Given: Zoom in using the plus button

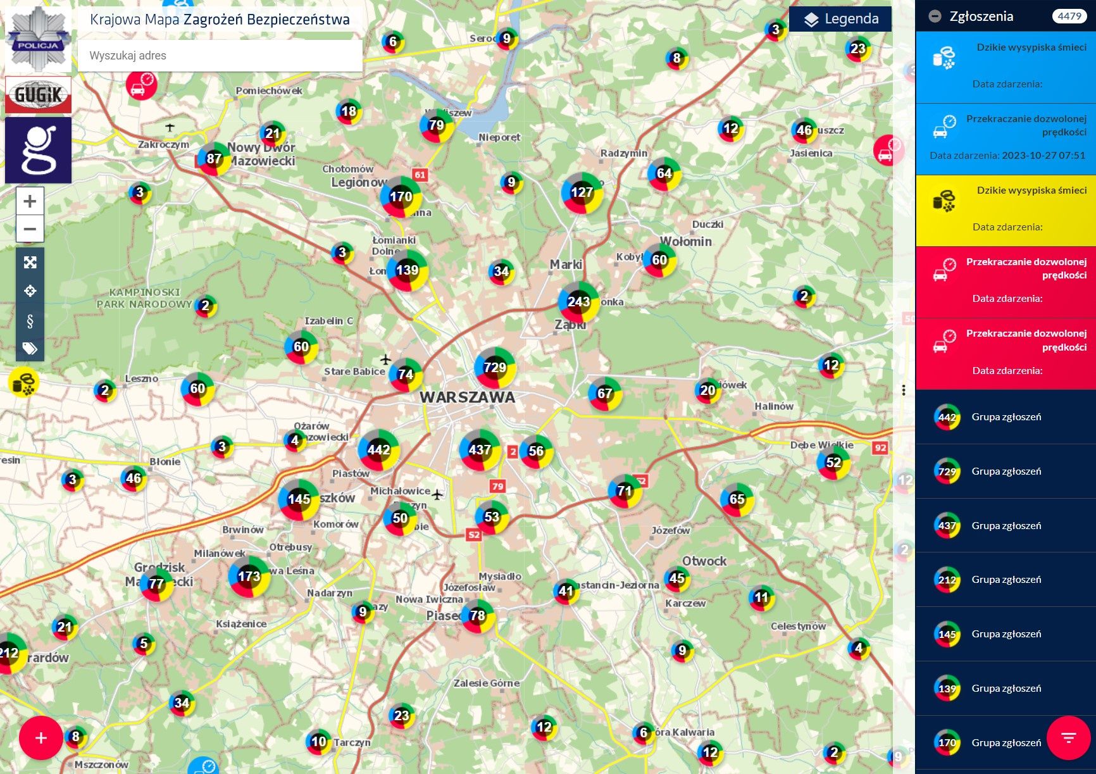Looking at the screenshot, I should point(29,201).
